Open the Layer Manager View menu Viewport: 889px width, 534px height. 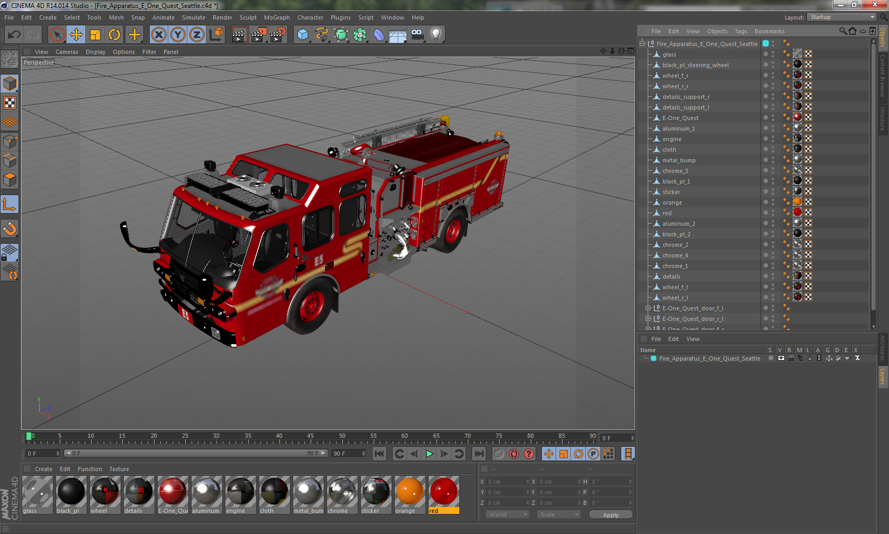[x=693, y=339]
